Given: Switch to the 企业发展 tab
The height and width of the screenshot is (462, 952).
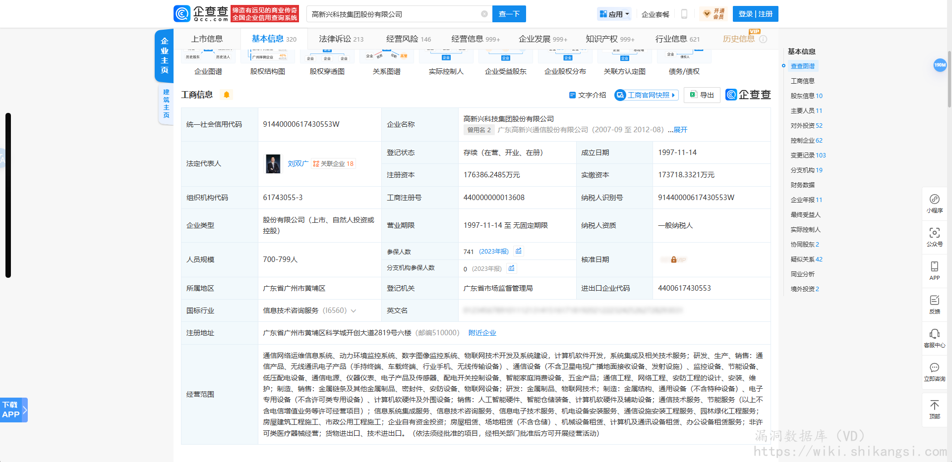Looking at the screenshot, I should click(543, 39).
